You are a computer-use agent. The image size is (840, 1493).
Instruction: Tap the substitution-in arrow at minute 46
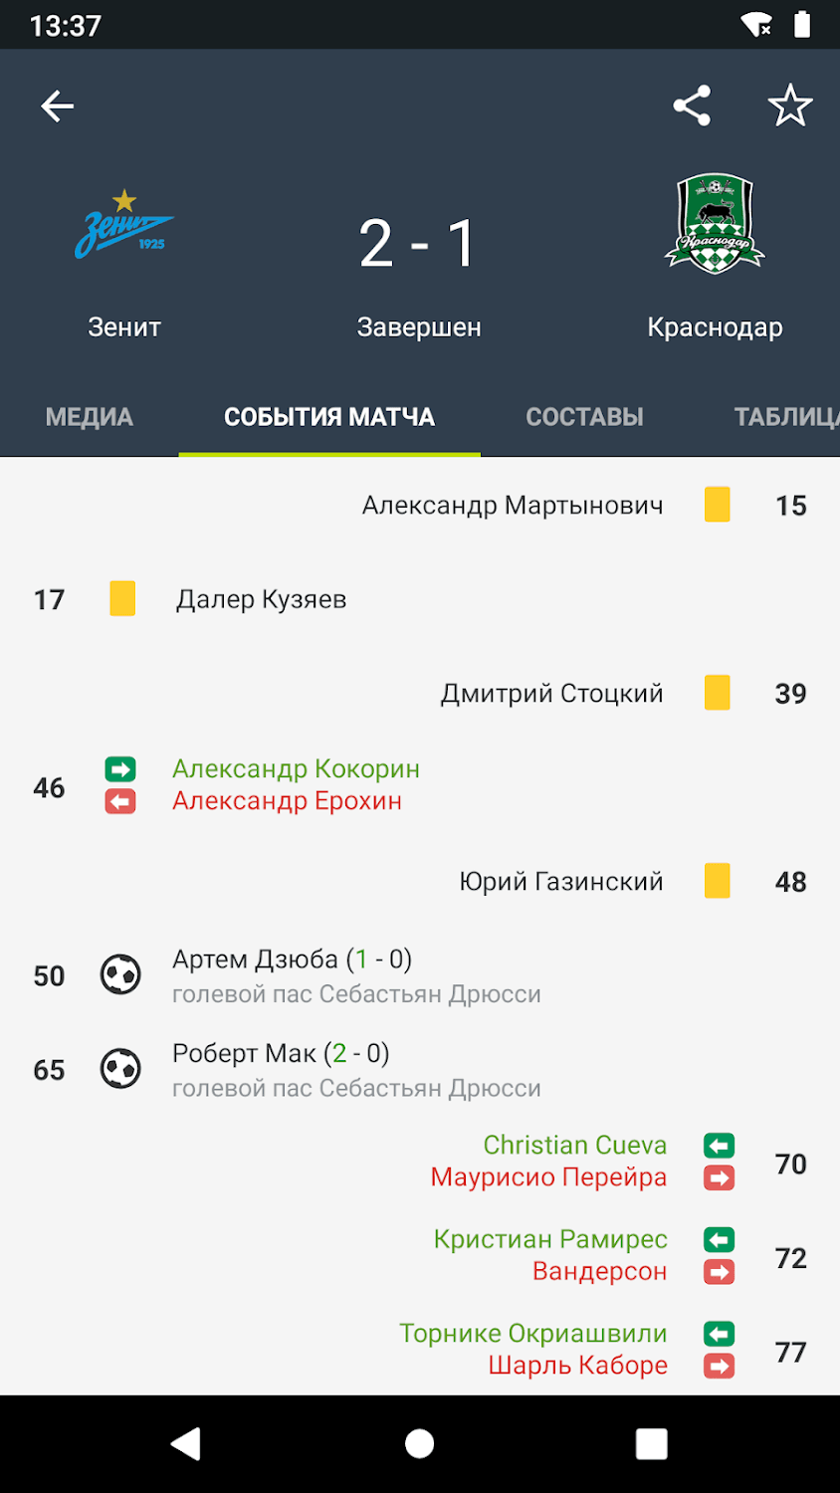(120, 769)
